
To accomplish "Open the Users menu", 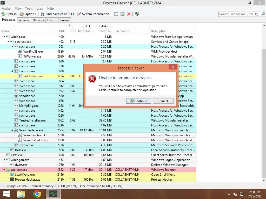I will pos(40,9).
